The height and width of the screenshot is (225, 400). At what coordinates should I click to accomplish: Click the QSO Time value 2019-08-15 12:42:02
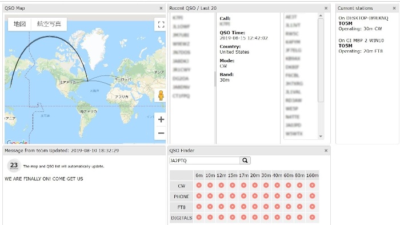243,38
